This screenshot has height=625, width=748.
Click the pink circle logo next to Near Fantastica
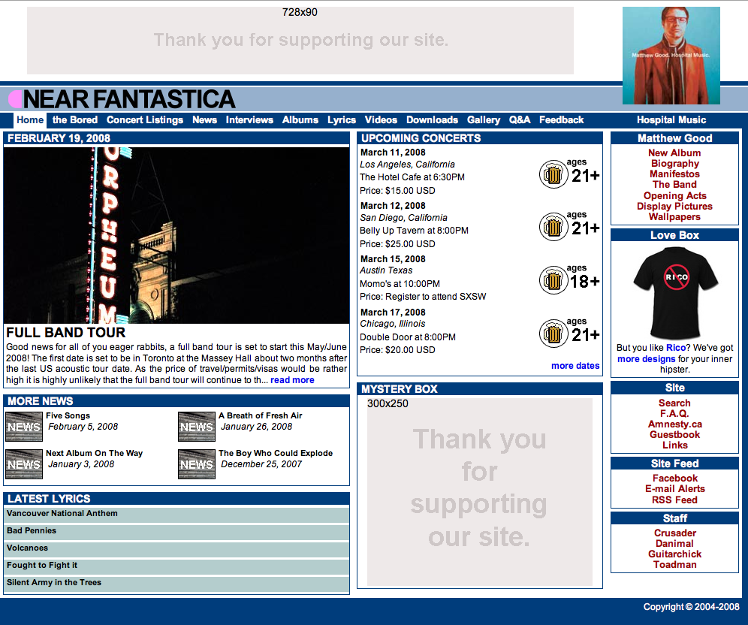(15, 99)
